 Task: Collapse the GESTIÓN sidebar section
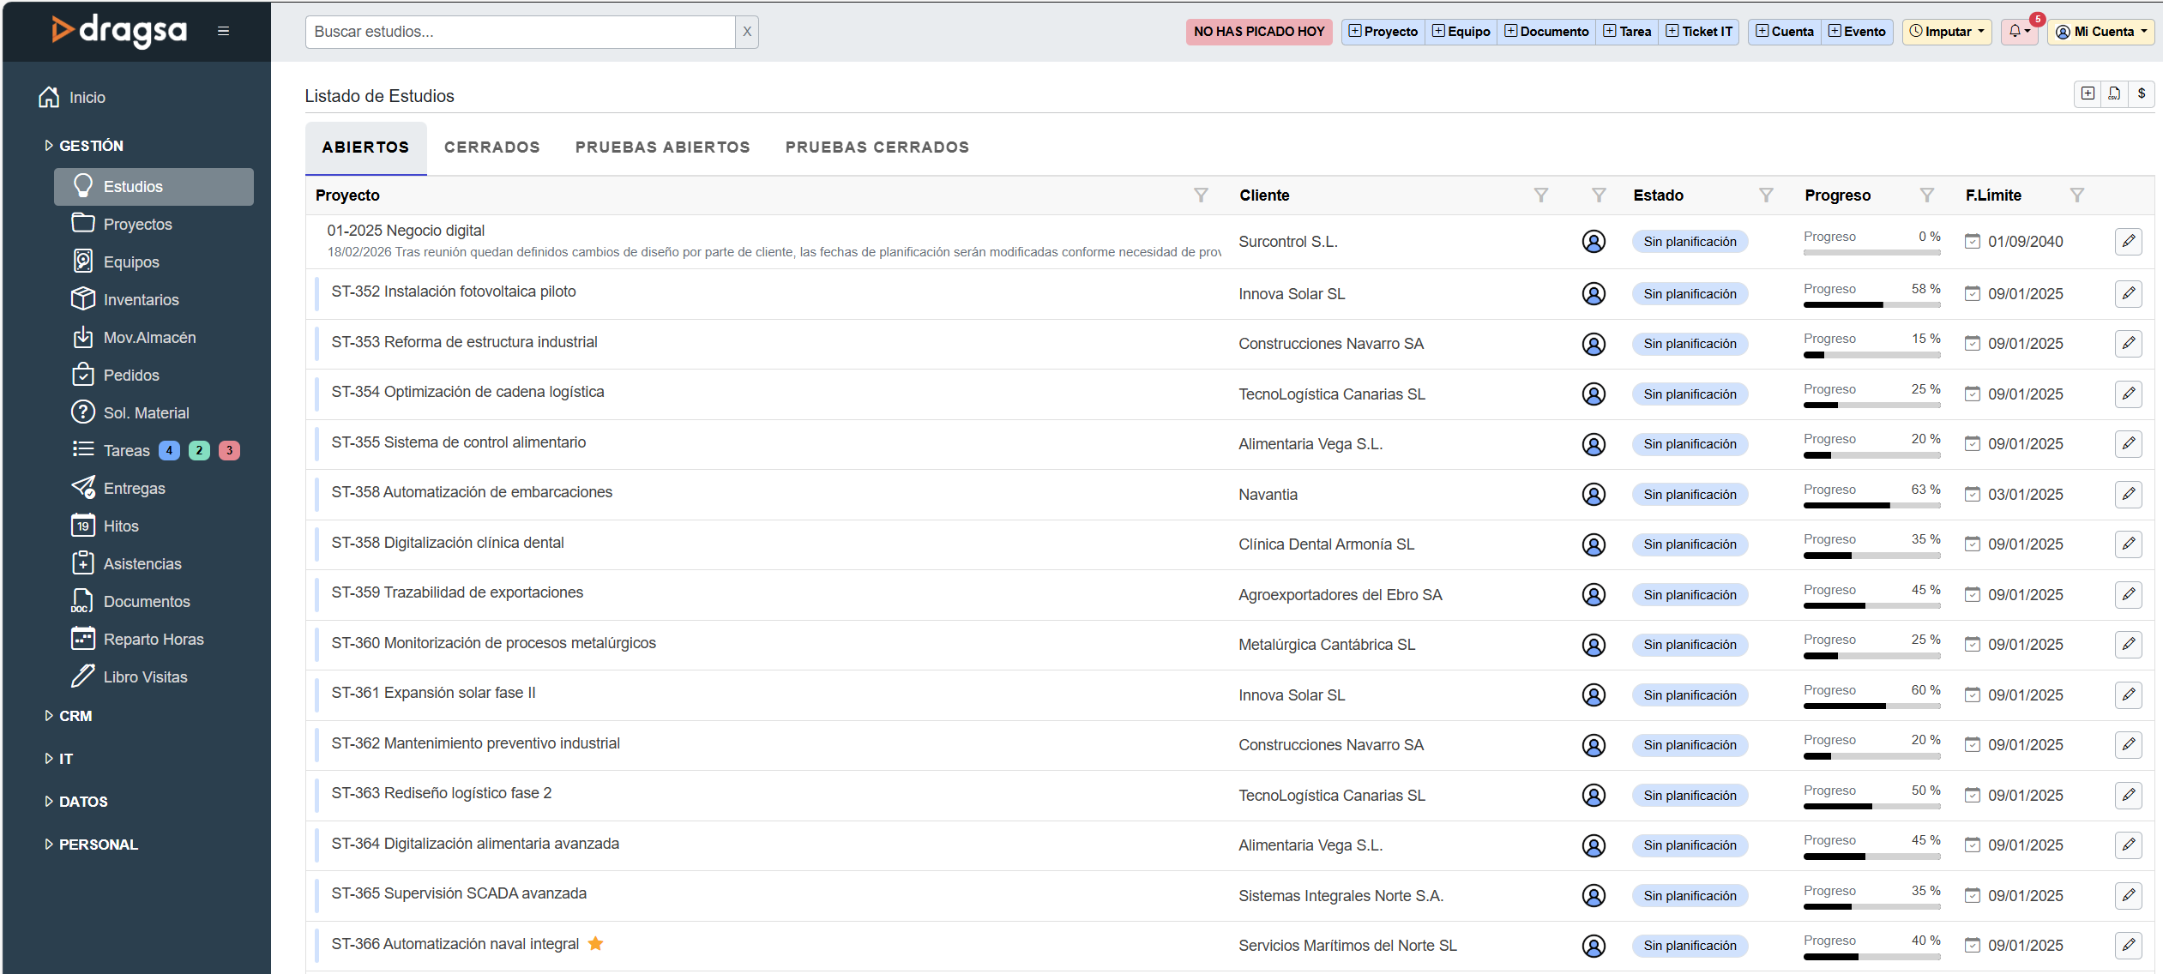click(x=90, y=146)
